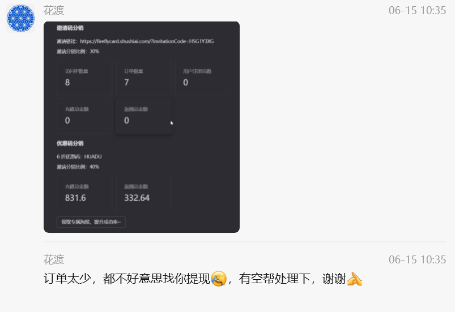
Task: Click the 访问IP数量 card showing 8
Action: pyautogui.click(x=84, y=78)
